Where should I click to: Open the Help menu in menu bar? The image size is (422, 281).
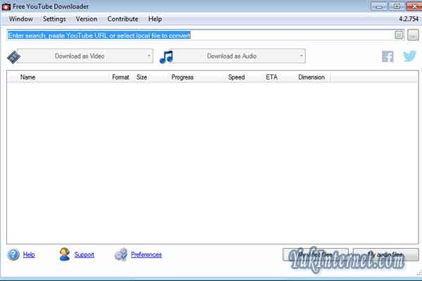[155, 19]
